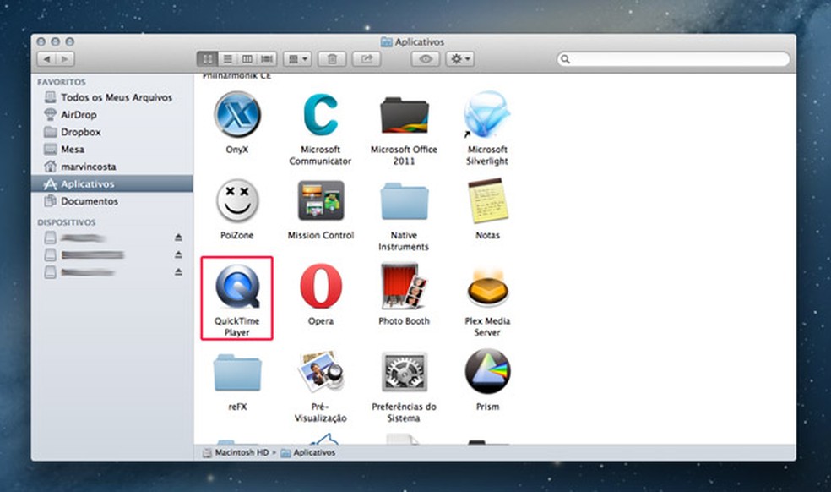Select Aplicativos in the sidebar

[x=111, y=183]
